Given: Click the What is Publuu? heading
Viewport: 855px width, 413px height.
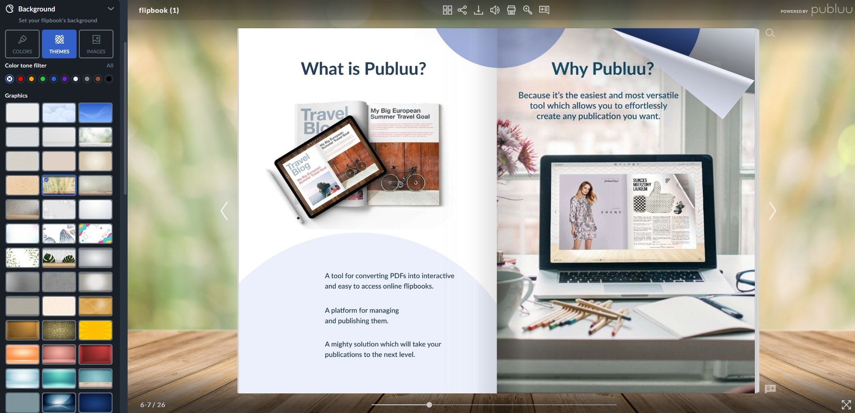Looking at the screenshot, I should point(363,69).
